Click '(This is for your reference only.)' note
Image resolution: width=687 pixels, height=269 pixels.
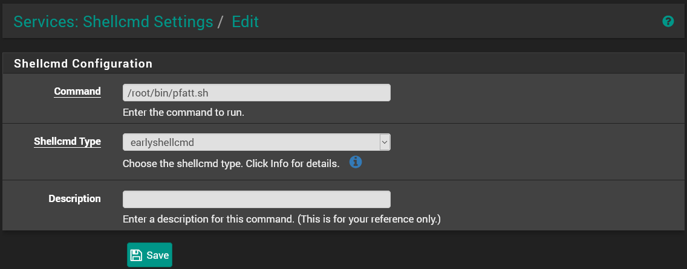(x=369, y=219)
